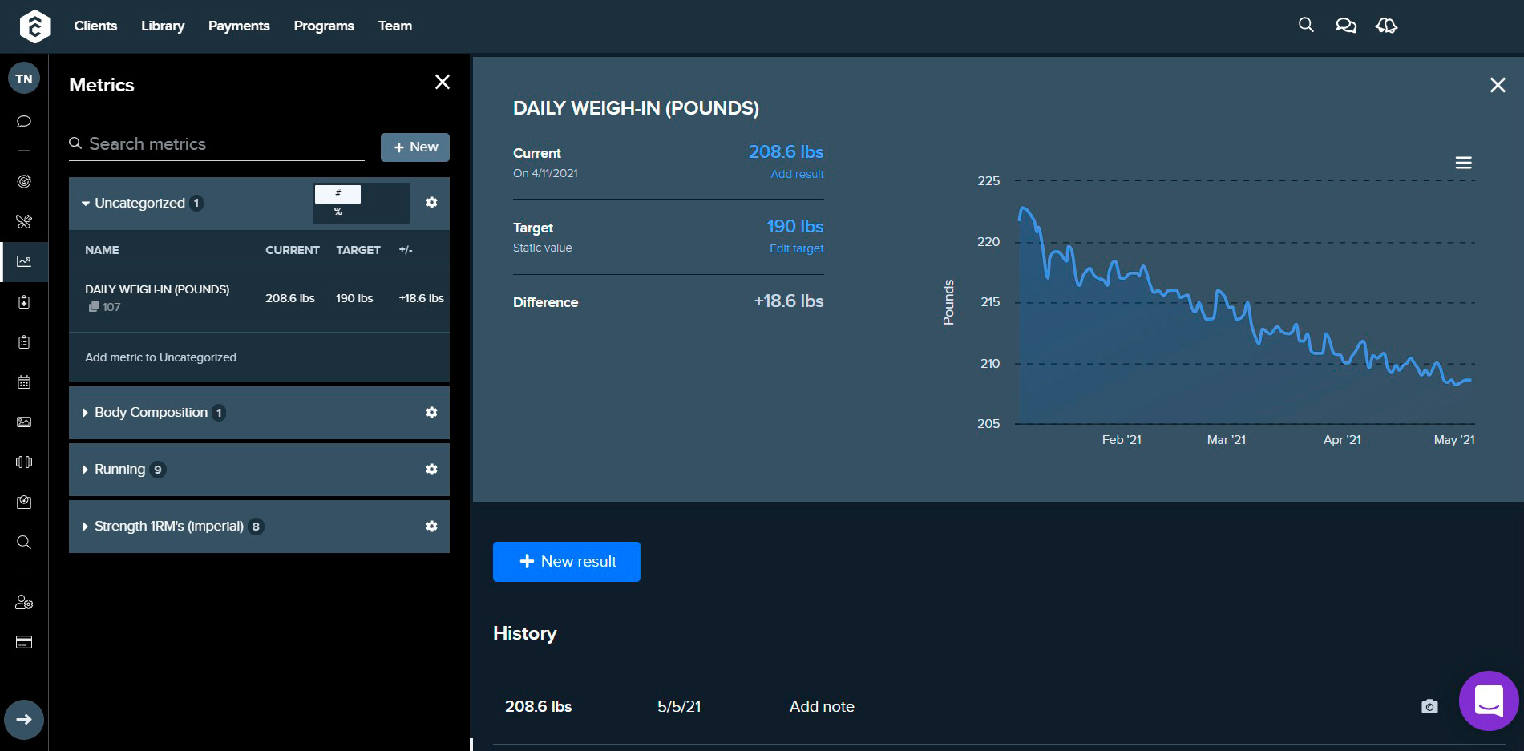Open the nutrition fork and knife icon
This screenshot has height=751, width=1524.
click(x=24, y=221)
